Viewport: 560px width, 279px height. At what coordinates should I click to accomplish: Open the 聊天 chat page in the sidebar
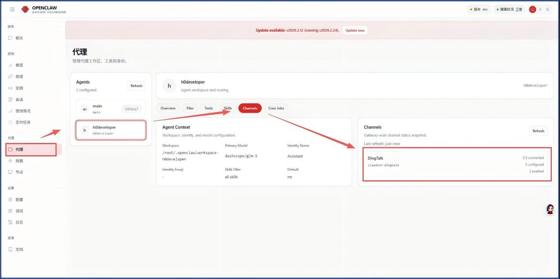(x=19, y=38)
